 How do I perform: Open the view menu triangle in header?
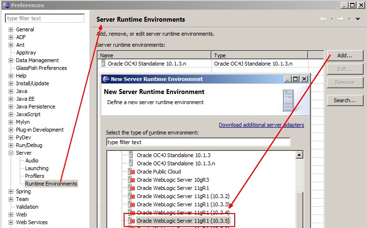click(357, 19)
